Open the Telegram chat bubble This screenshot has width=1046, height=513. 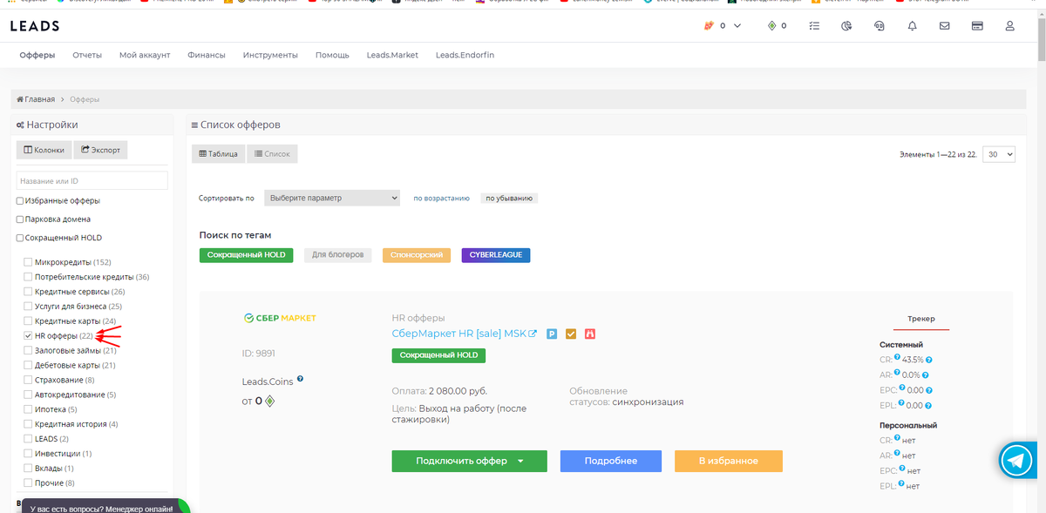click(1016, 461)
